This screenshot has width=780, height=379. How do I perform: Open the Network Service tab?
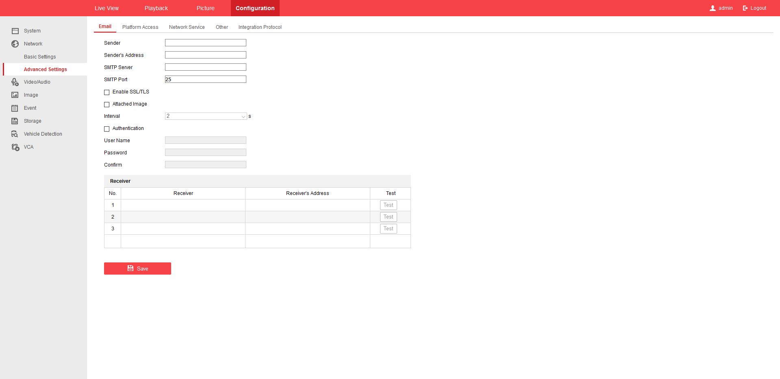(x=187, y=27)
